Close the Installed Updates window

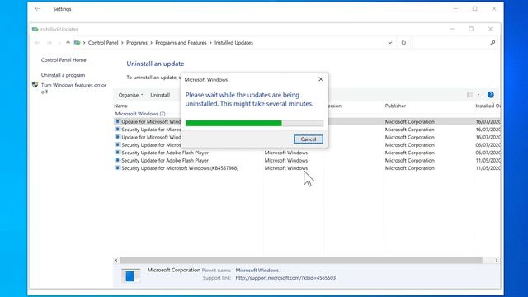pos(490,30)
